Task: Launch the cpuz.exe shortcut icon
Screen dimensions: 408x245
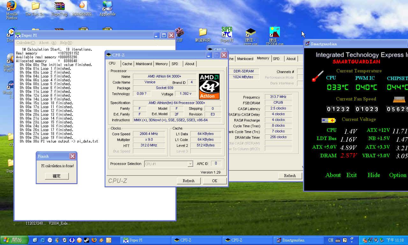Action: tap(251, 33)
